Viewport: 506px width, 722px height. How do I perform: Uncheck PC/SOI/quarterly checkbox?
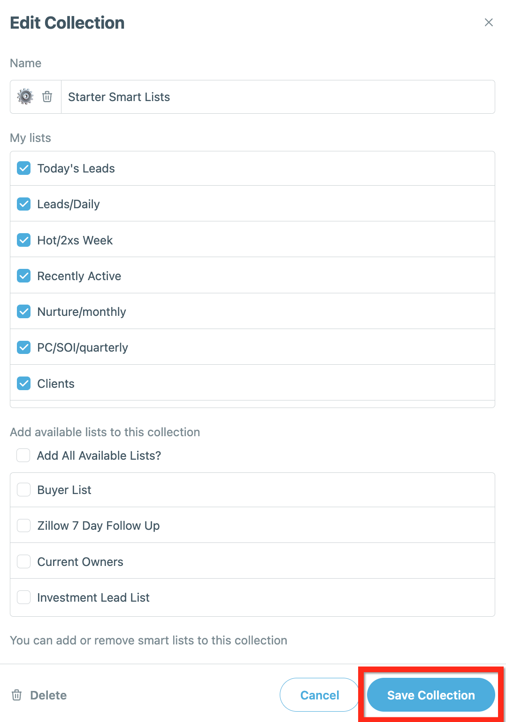[x=24, y=347]
